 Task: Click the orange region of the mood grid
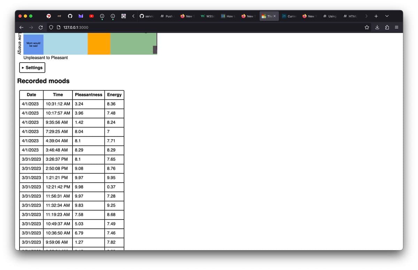[x=99, y=43]
